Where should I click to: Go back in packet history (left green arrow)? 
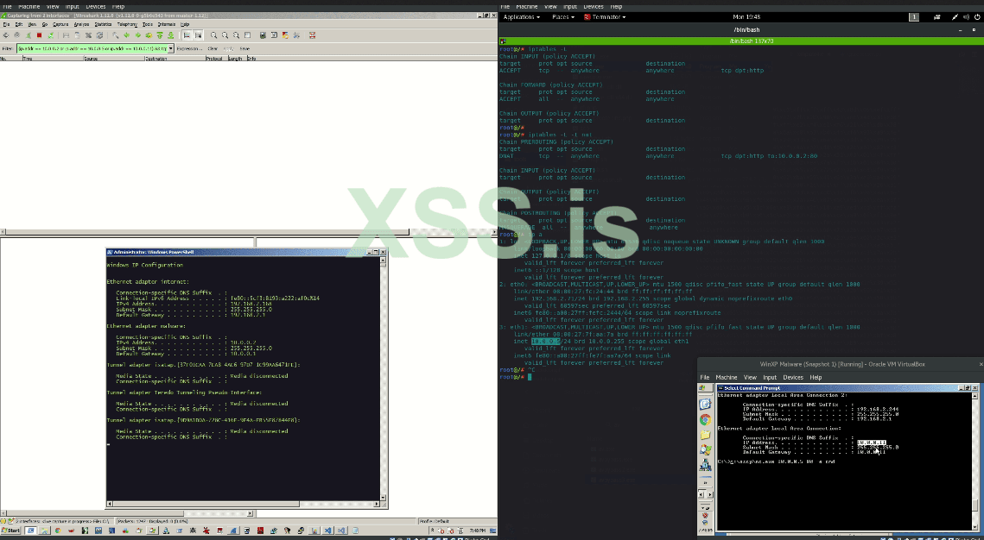pyautogui.click(x=127, y=35)
